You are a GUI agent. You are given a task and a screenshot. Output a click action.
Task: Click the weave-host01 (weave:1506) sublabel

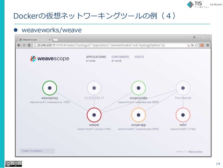coord(94,129)
